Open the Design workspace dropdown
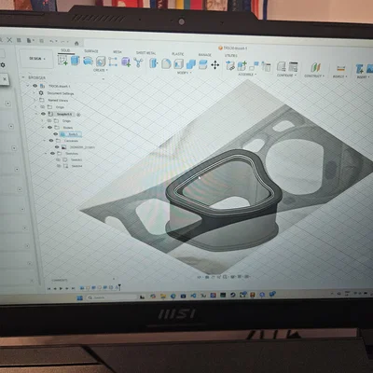 (x=36, y=59)
